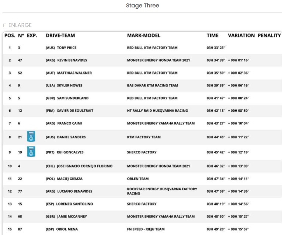Click rider name KEVIN BENAVIDES
The height and width of the screenshot is (235, 282).
pos(72,60)
